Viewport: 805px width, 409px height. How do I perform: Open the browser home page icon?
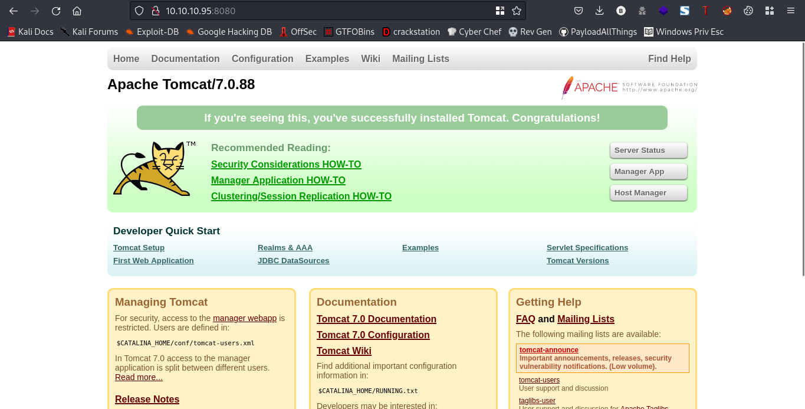pos(77,11)
